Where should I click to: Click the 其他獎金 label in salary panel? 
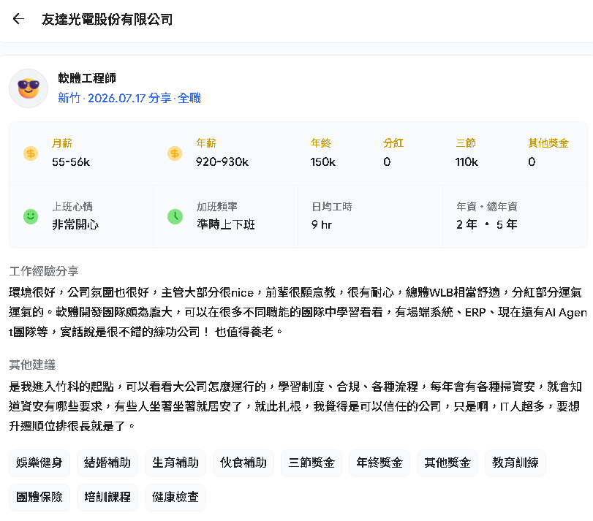(548, 143)
